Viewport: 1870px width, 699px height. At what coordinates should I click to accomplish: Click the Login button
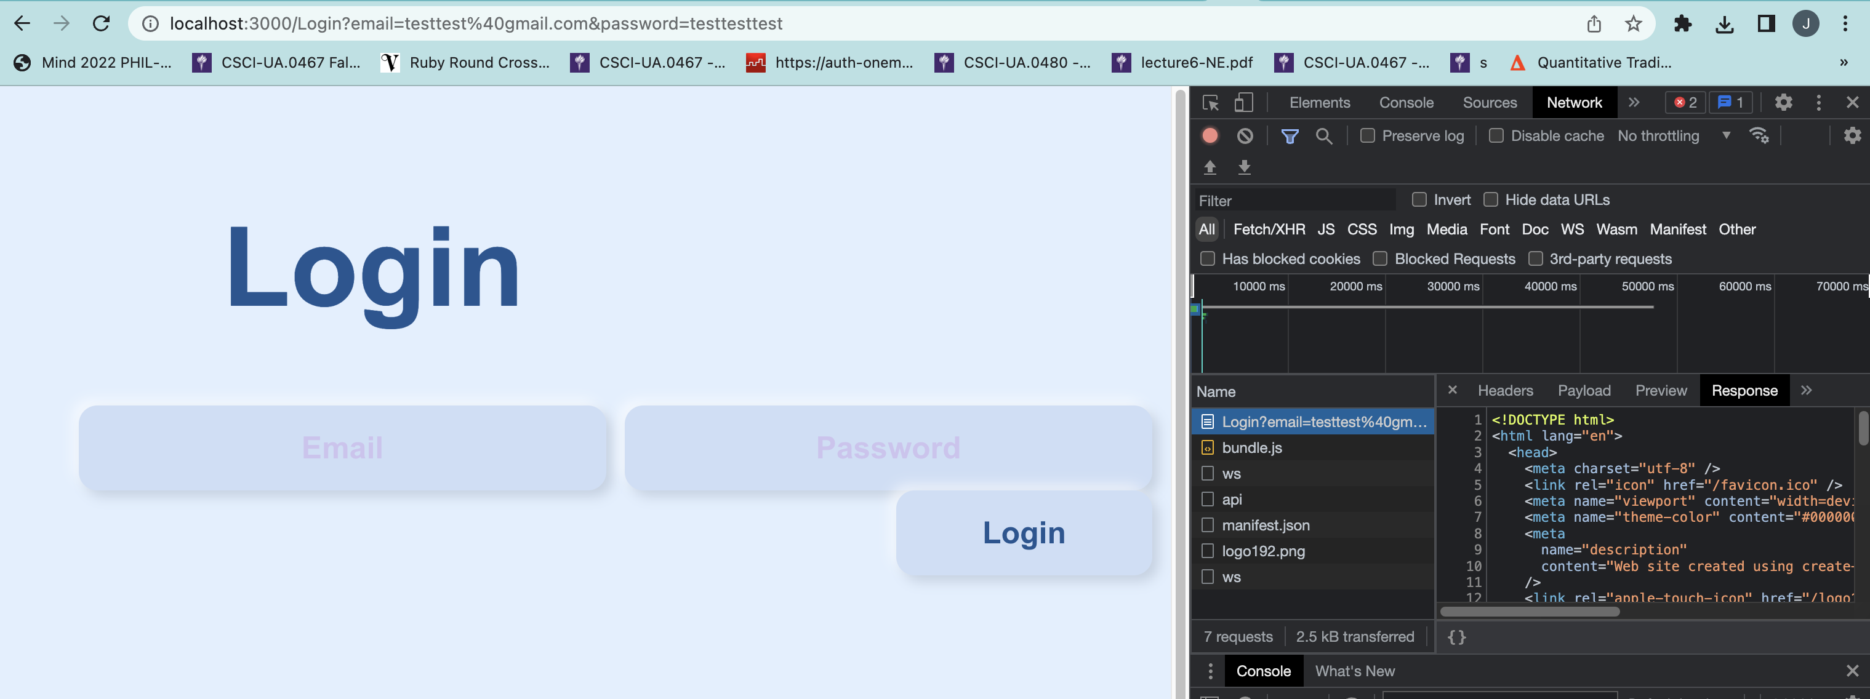pyautogui.click(x=1022, y=532)
